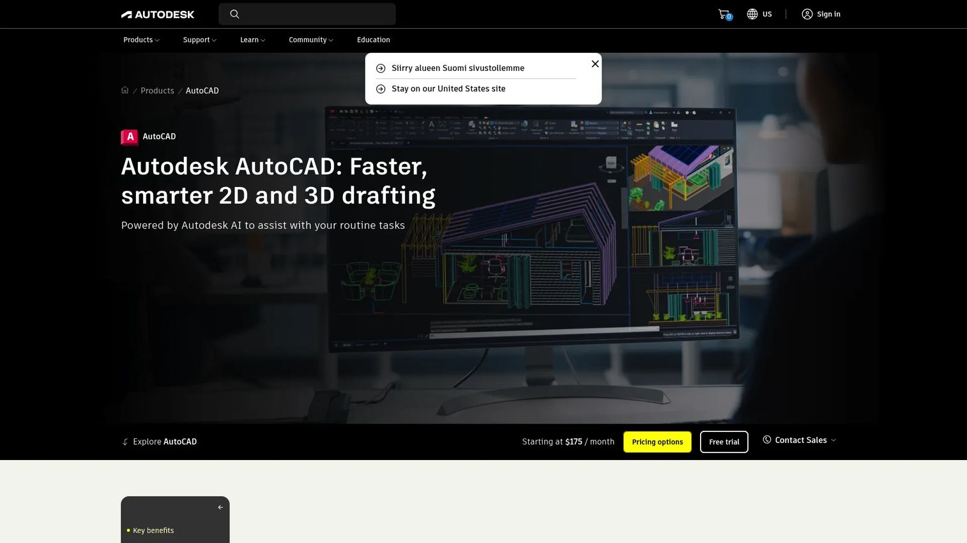Click the yellow Pricing options button
967x543 pixels.
[x=657, y=442]
